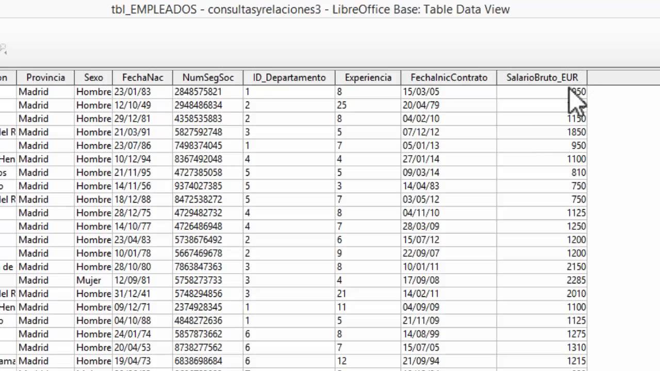Viewport: 660px width, 371px height.
Task: Select the salary cell 1850
Action: (542, 132)
